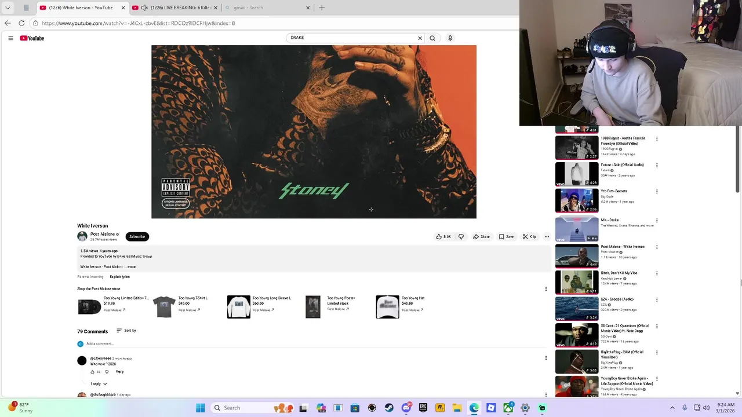The height and width of the screenshot is (417, 742).
Task: Open a new browser tab
Action: (322, 8)
